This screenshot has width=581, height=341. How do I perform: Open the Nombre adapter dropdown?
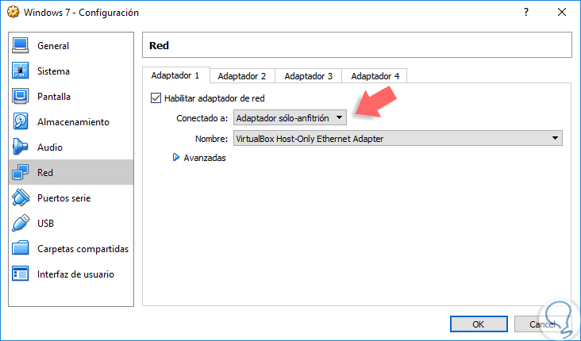(x=398, y=139)
